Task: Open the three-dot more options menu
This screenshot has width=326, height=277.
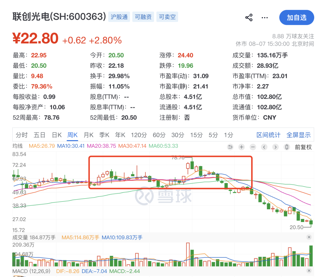Action: click(x=265, y=18)
